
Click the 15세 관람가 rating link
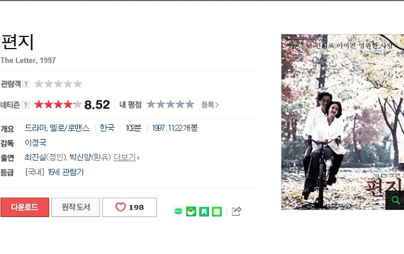coord(66,172)
